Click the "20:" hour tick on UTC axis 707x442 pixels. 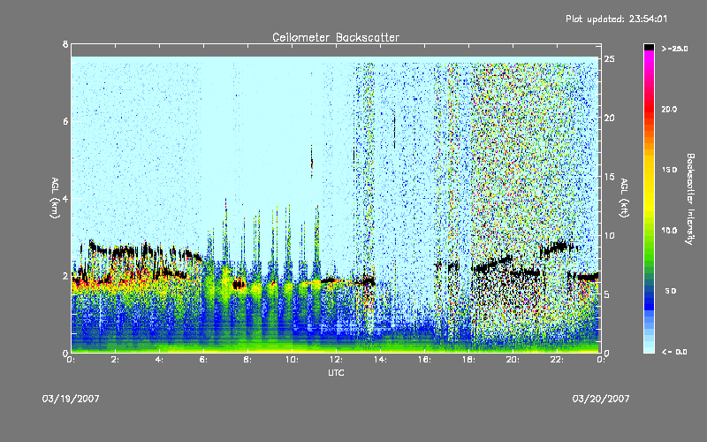click(513, 360)
